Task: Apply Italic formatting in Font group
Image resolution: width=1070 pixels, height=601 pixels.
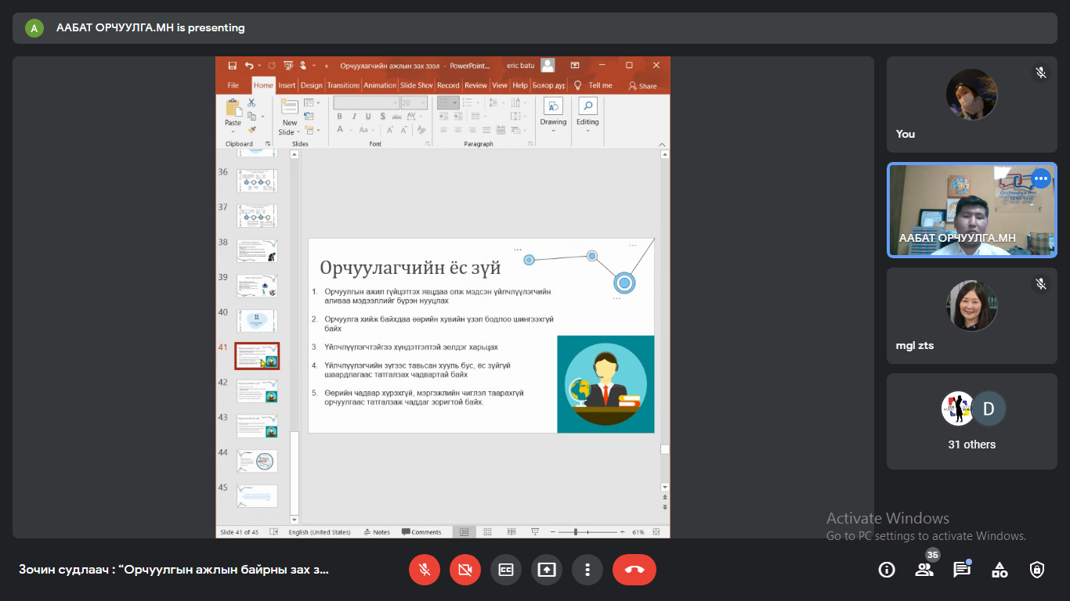Action: tap(354, 116)
